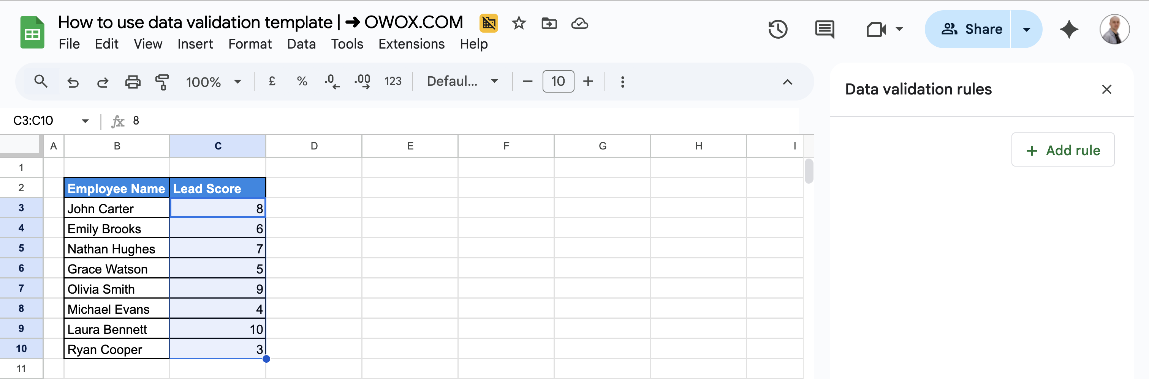Viewport: 1149px width, 379px height.
Task: Select column C header
Action: 218,146
